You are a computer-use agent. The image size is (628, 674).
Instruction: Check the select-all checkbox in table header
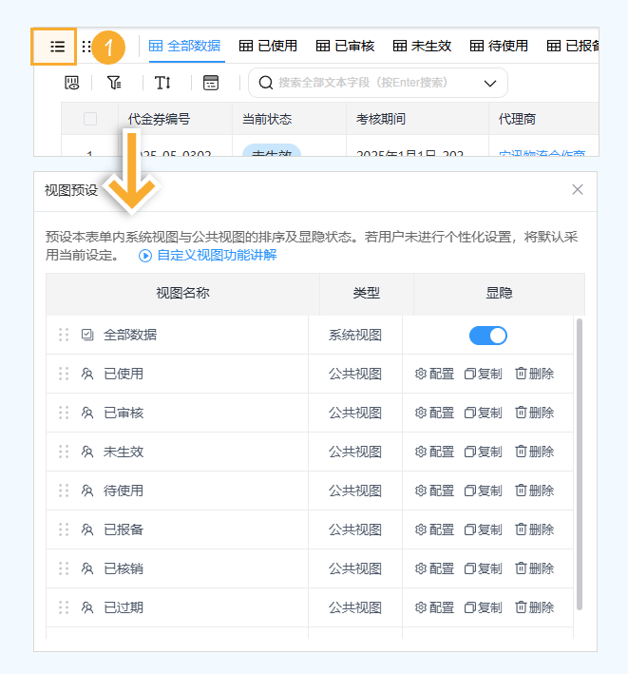[90, 119]
